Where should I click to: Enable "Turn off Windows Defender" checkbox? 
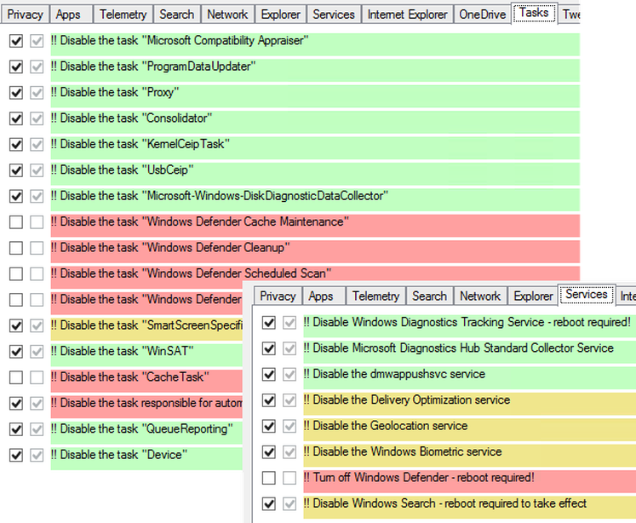(269, 478)
